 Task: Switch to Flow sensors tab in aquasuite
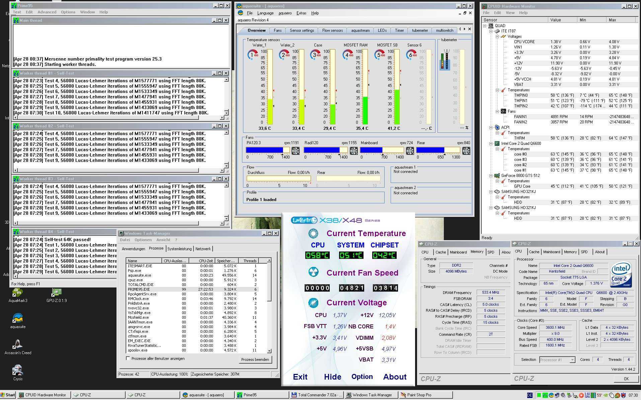(332, 30)
